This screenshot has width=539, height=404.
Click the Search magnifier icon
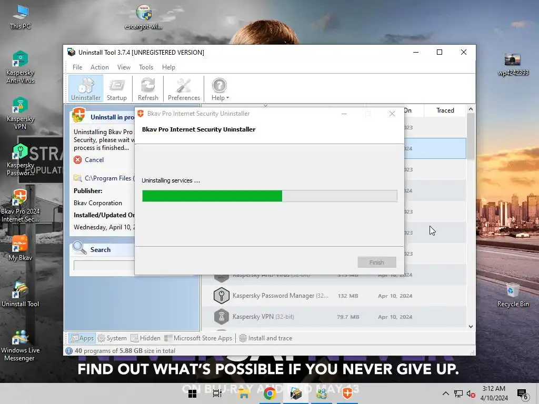(x=79, y=248)
